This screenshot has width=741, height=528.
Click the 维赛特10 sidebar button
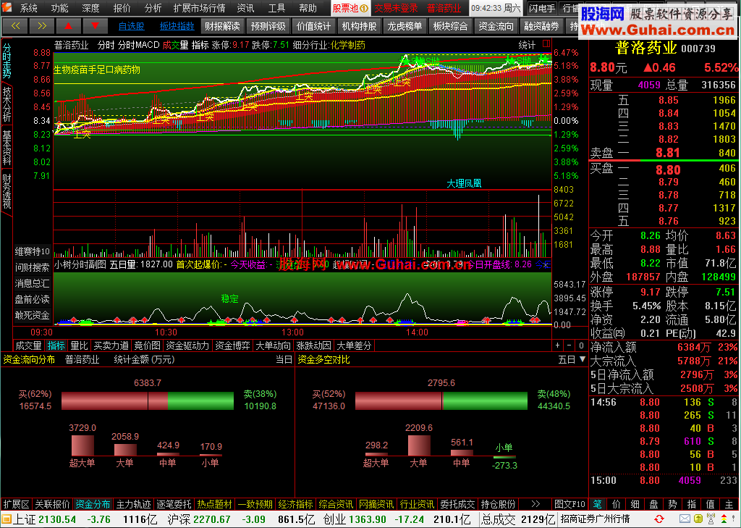click(32, 252)
